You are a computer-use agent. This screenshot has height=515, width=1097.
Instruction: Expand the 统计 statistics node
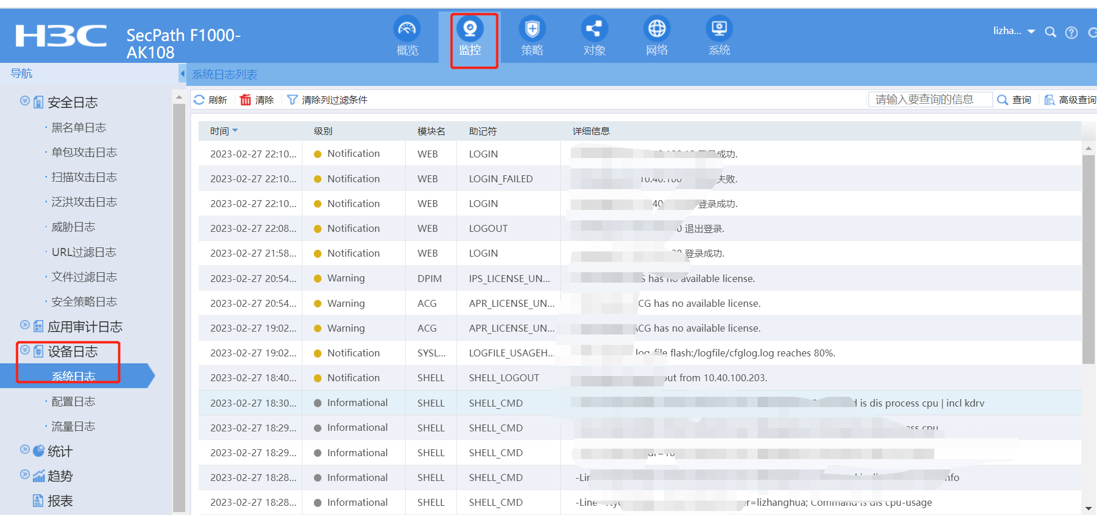click(x=25, y=450)
